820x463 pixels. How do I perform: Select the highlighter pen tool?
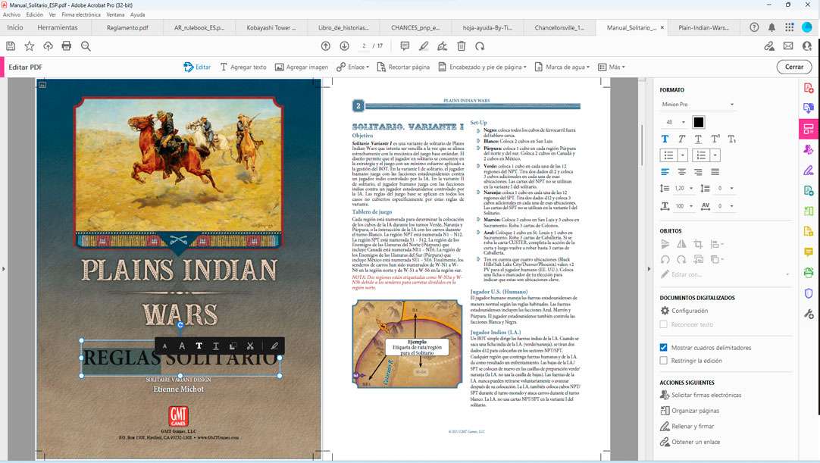(x=424, y=46)
